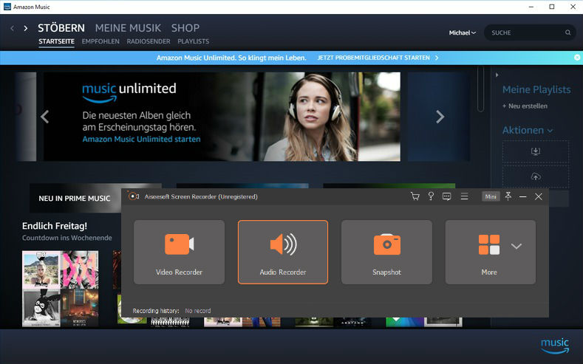Open the STÖBERN main tab

click(x=61, y=28)
